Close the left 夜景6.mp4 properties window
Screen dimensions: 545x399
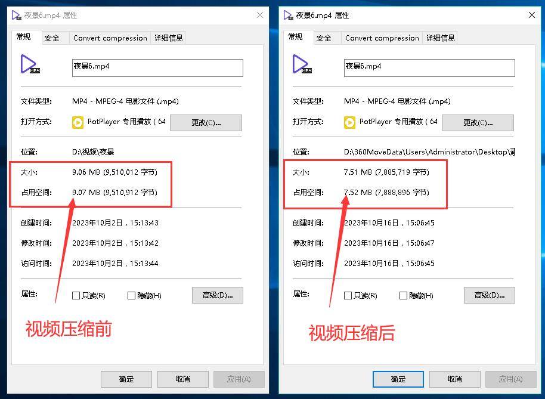click(x=260, y=15)
